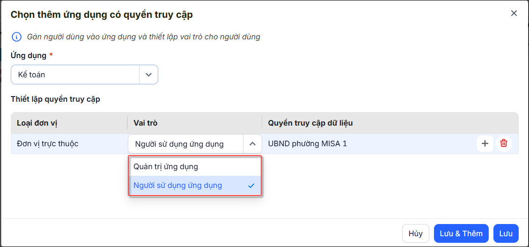Click the Đơn vị trực thuộc cell
Viewport: 529px width, 247px height.
(48, 143)
